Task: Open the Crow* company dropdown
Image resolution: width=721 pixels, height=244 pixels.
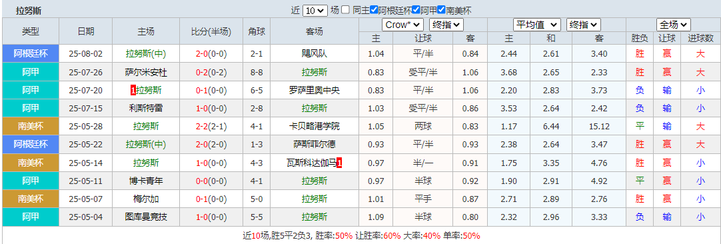Action: (402, 25)
